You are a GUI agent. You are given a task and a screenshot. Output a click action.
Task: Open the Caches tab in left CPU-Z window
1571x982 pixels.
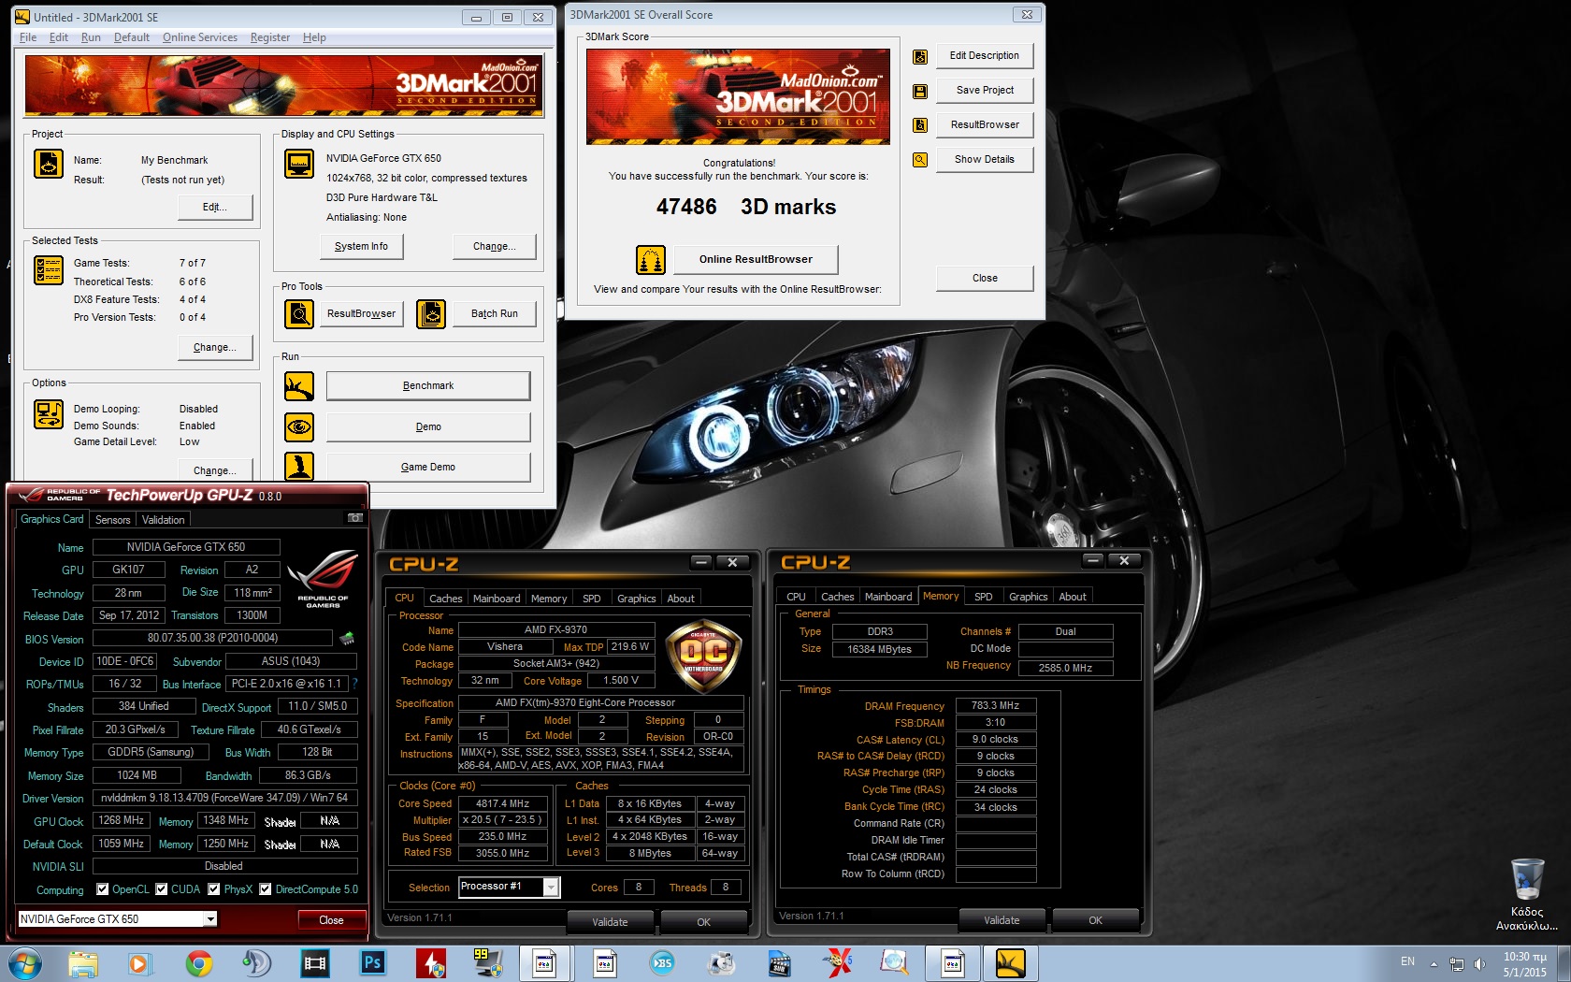446,599
